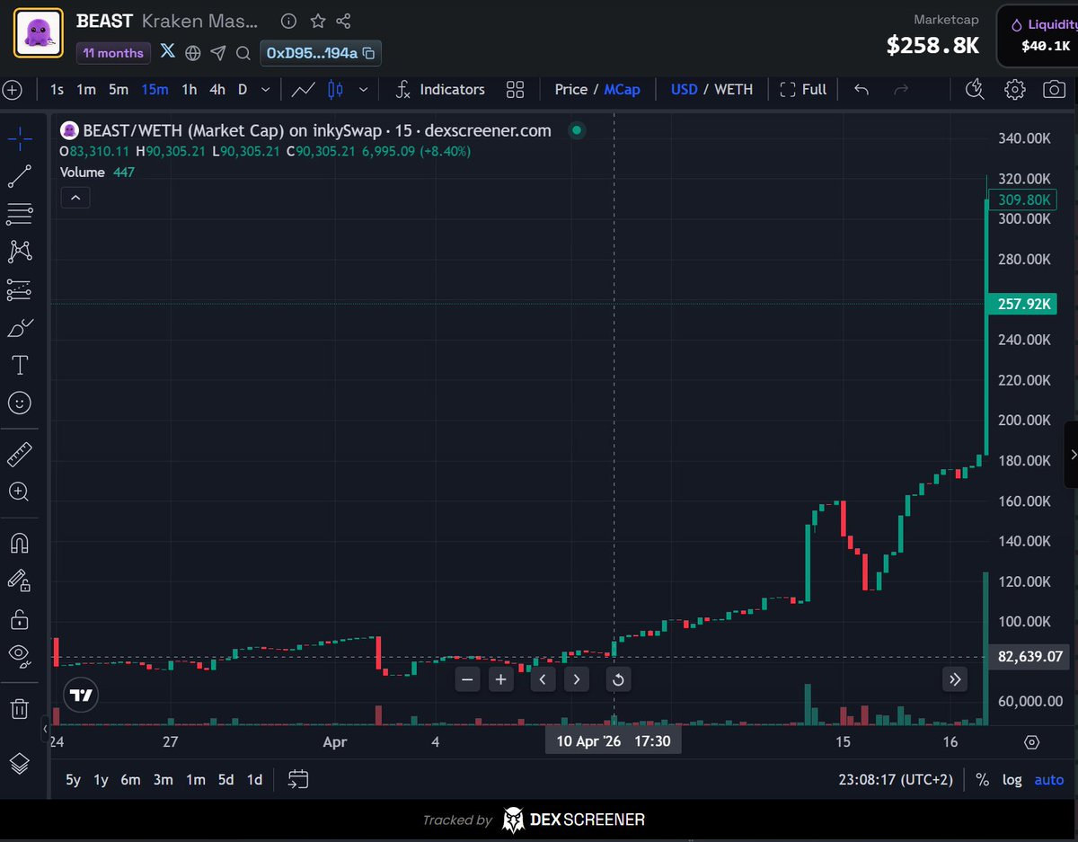The width and height of the screenshot is (1078, 842).
Task: Collapse the chart legend with chevron
Action: pos(75,198)
